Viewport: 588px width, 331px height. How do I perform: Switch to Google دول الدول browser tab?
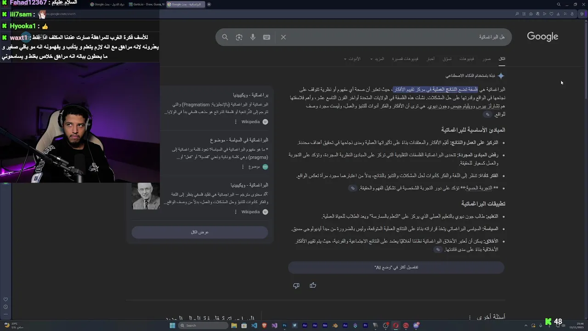[x=108, y=5]
